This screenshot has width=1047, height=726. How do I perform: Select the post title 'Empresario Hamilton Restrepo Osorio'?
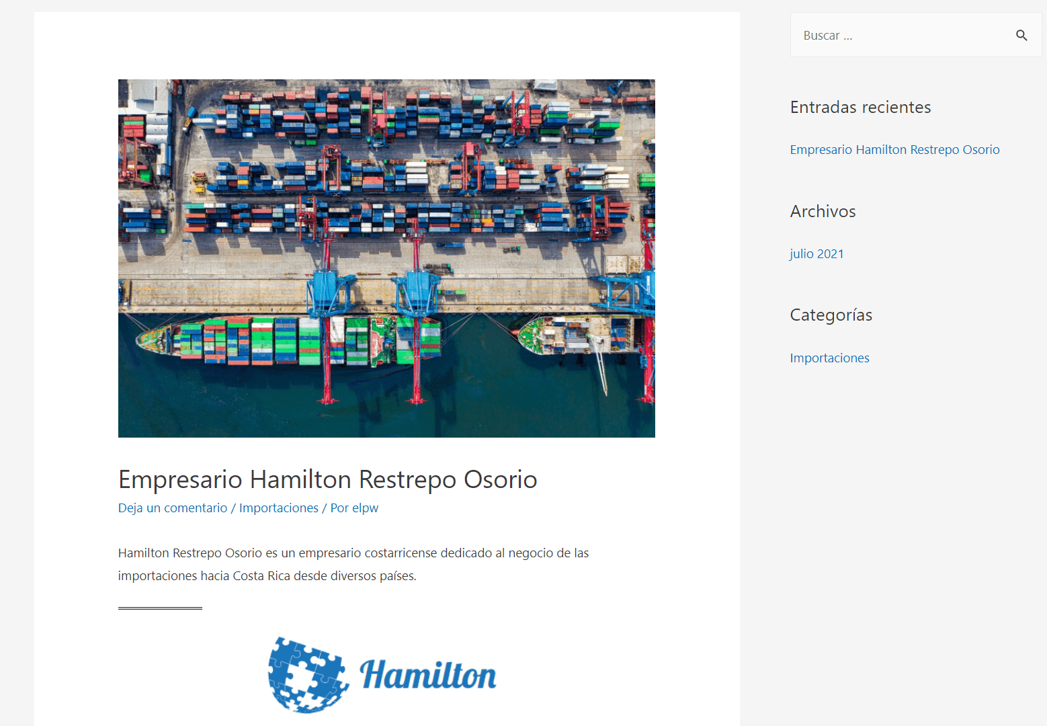pos(327,479)
